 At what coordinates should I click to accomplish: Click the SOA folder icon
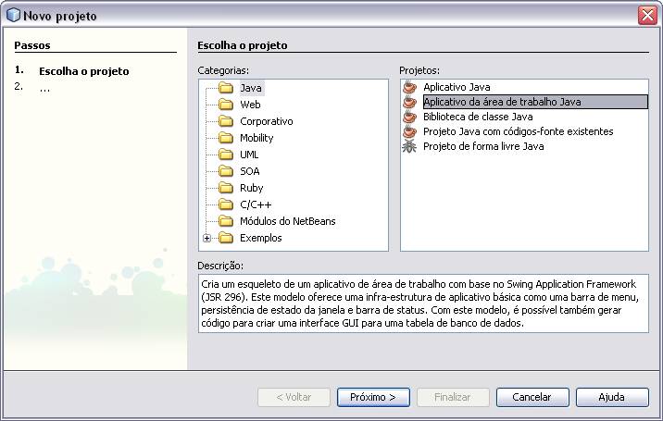click(226, 171)
